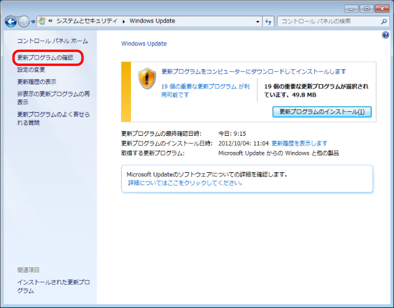The width and height of the screenshot is (394, 308).
Task: Click the 更新プログラムをコンピューターにダウンロードしてインストールします heading
Action: coord(254,72)
